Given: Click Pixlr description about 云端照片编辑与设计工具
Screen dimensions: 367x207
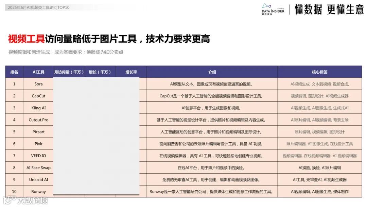Looking at the screenshot, I should [x=212, y=144].
